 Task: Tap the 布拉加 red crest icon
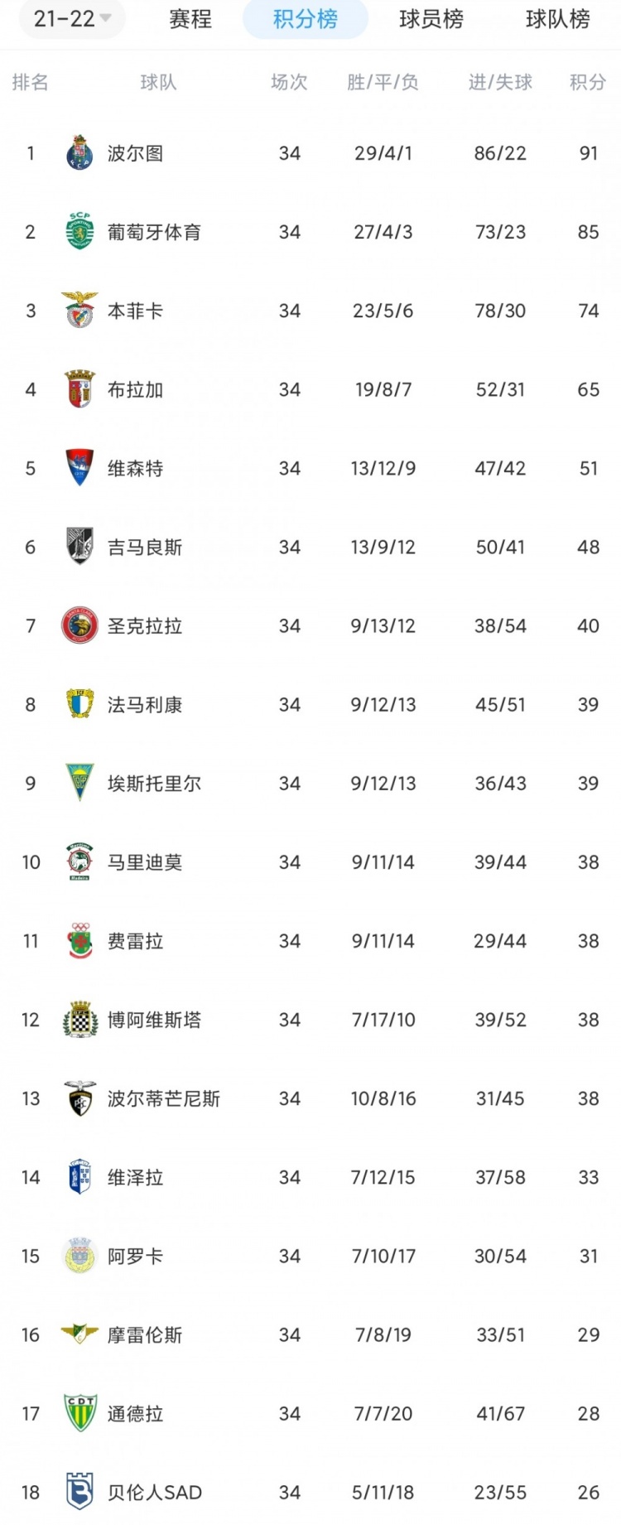pos(79,388)
